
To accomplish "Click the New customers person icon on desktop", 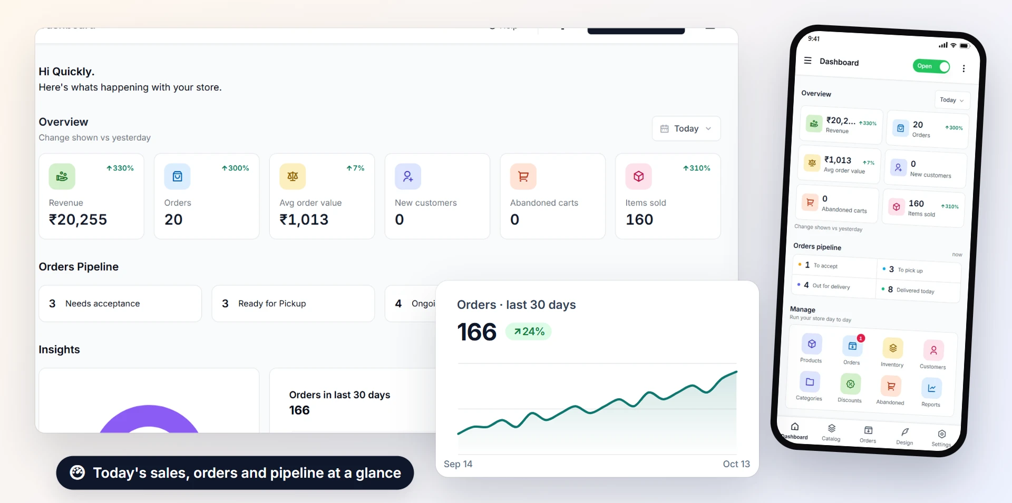I will point(408,176).
